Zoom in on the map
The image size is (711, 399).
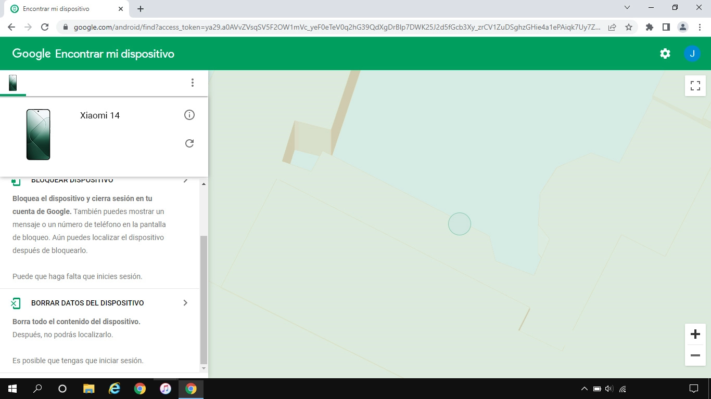[695, 334]
